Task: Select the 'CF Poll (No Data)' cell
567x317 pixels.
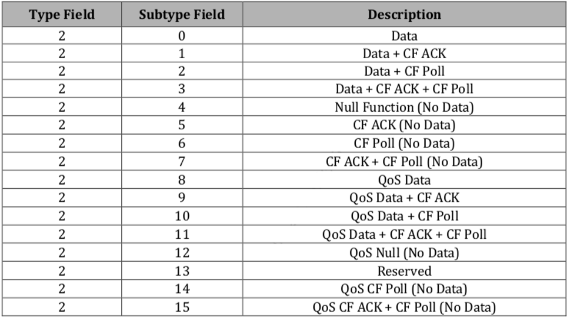Action: (404, 144)
